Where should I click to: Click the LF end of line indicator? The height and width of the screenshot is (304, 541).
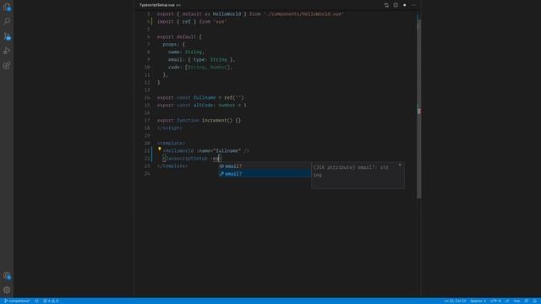(507, 301)
